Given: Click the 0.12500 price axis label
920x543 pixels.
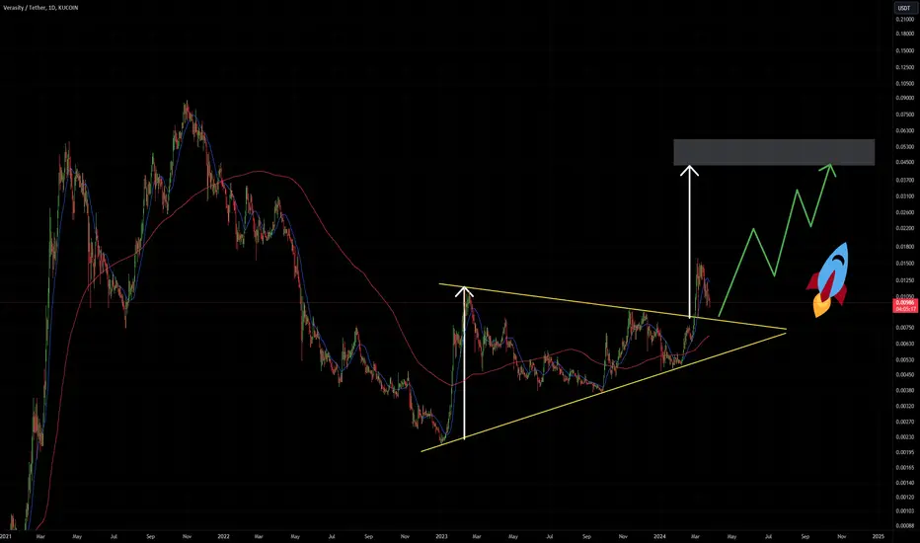Looking at the screenshot, I should click(x=905, y=67).
